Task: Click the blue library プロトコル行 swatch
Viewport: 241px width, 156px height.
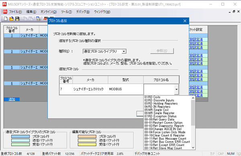Action: click(20, 136)
